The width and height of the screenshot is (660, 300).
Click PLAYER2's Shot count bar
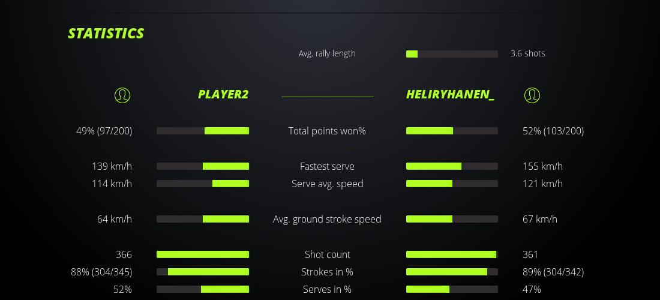[203, 254]
